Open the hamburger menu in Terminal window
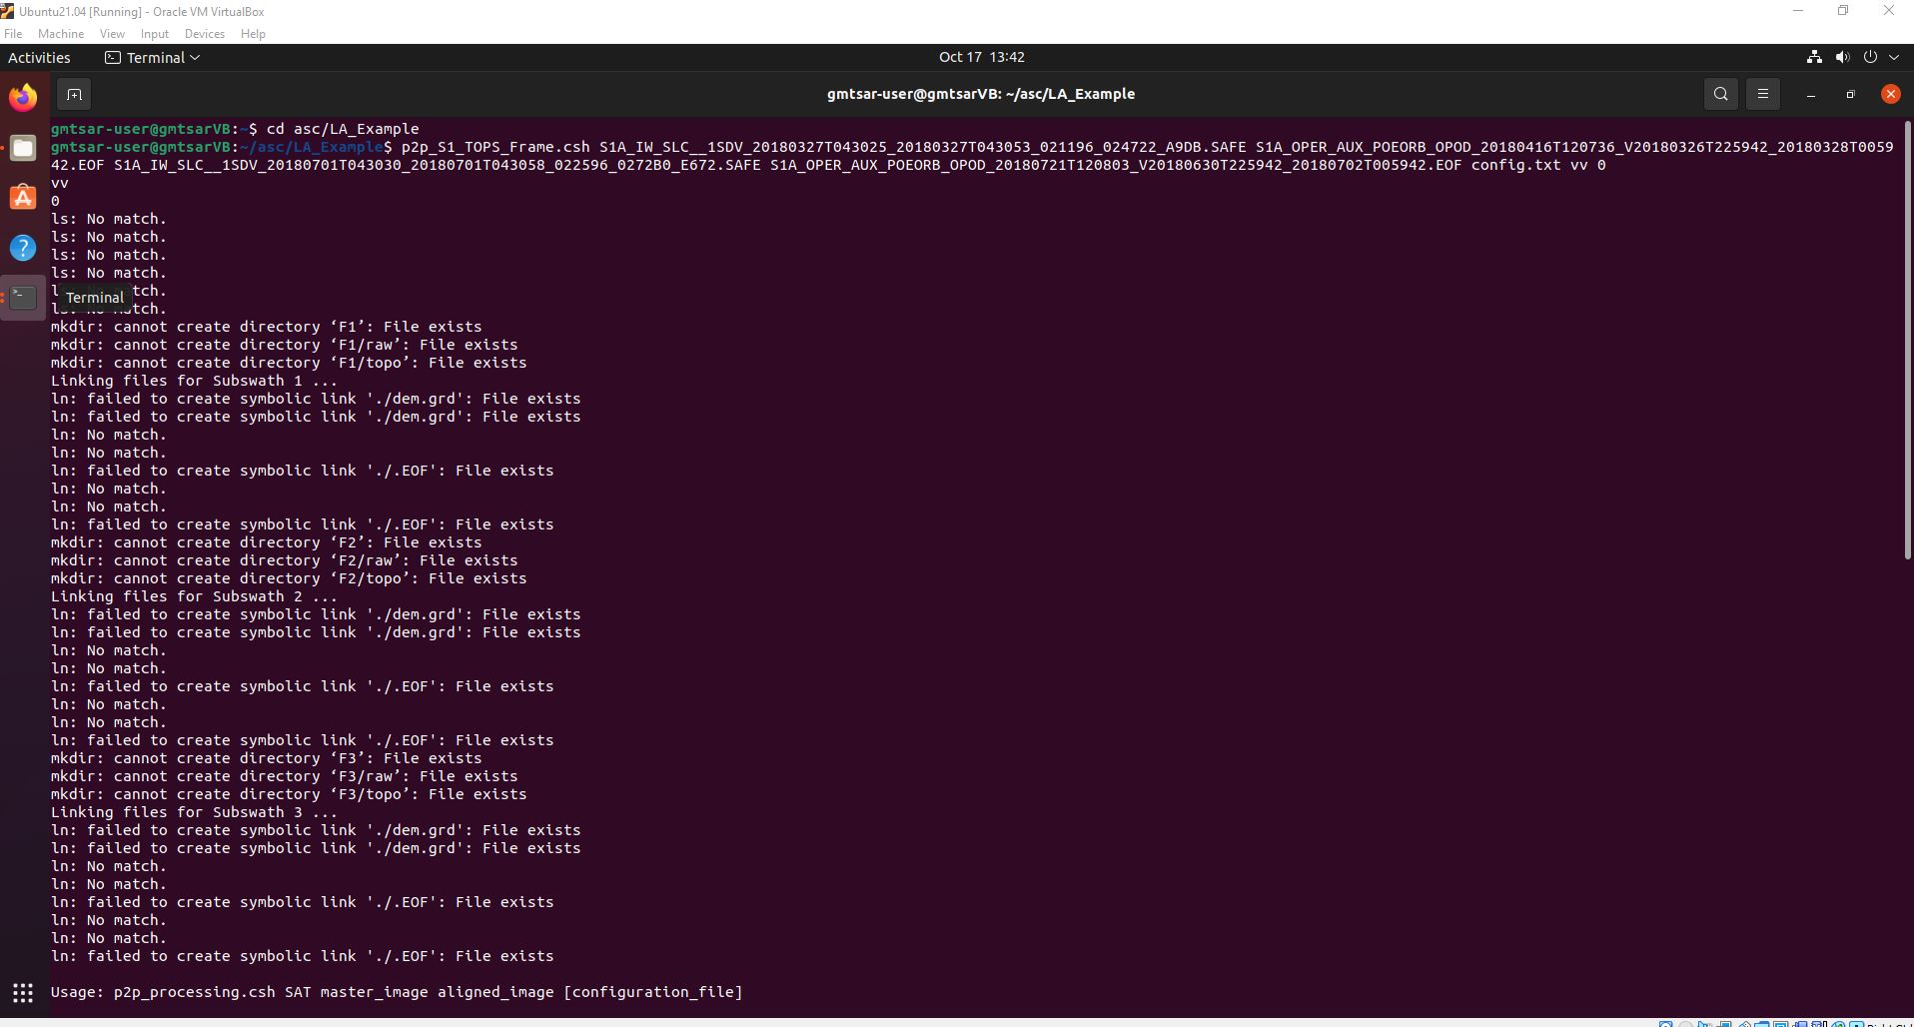This screenshot has width=1914, height=1027. [1763, 93]
